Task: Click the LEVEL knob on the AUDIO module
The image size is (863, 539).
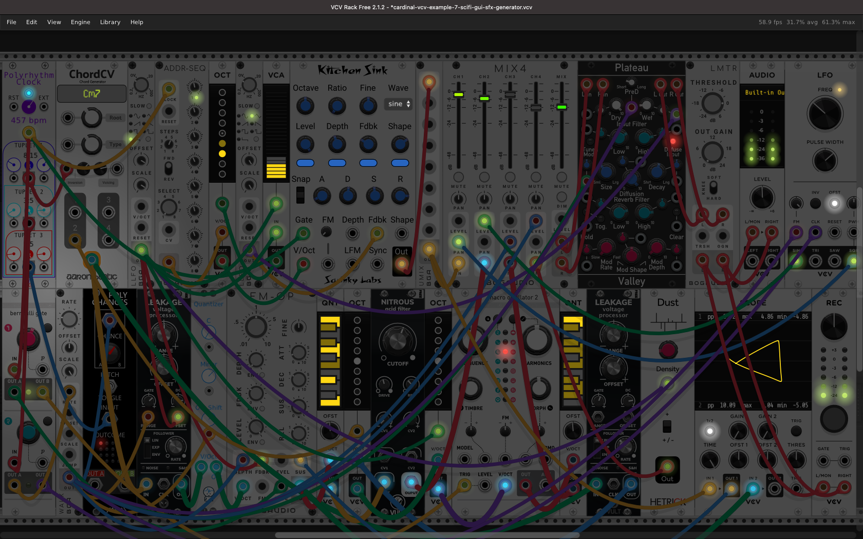Action: [762, 197]
